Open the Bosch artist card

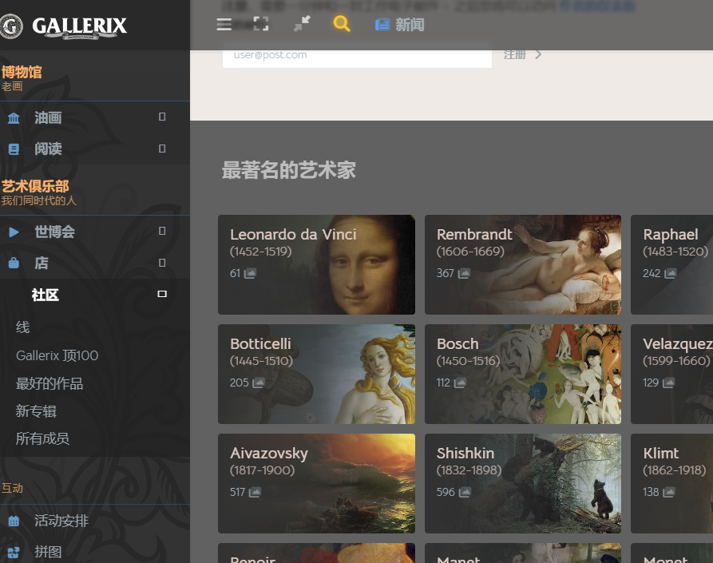(x=523, y=375)
